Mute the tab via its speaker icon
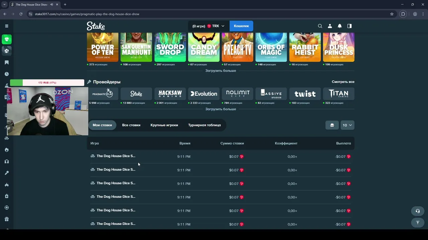This screenshot has height=240, width=428. (x=51, y=5)
